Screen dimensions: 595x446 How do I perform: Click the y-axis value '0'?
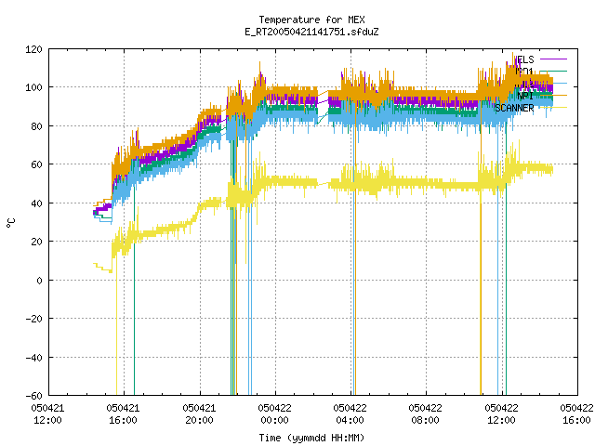click(x=39, y=281)
